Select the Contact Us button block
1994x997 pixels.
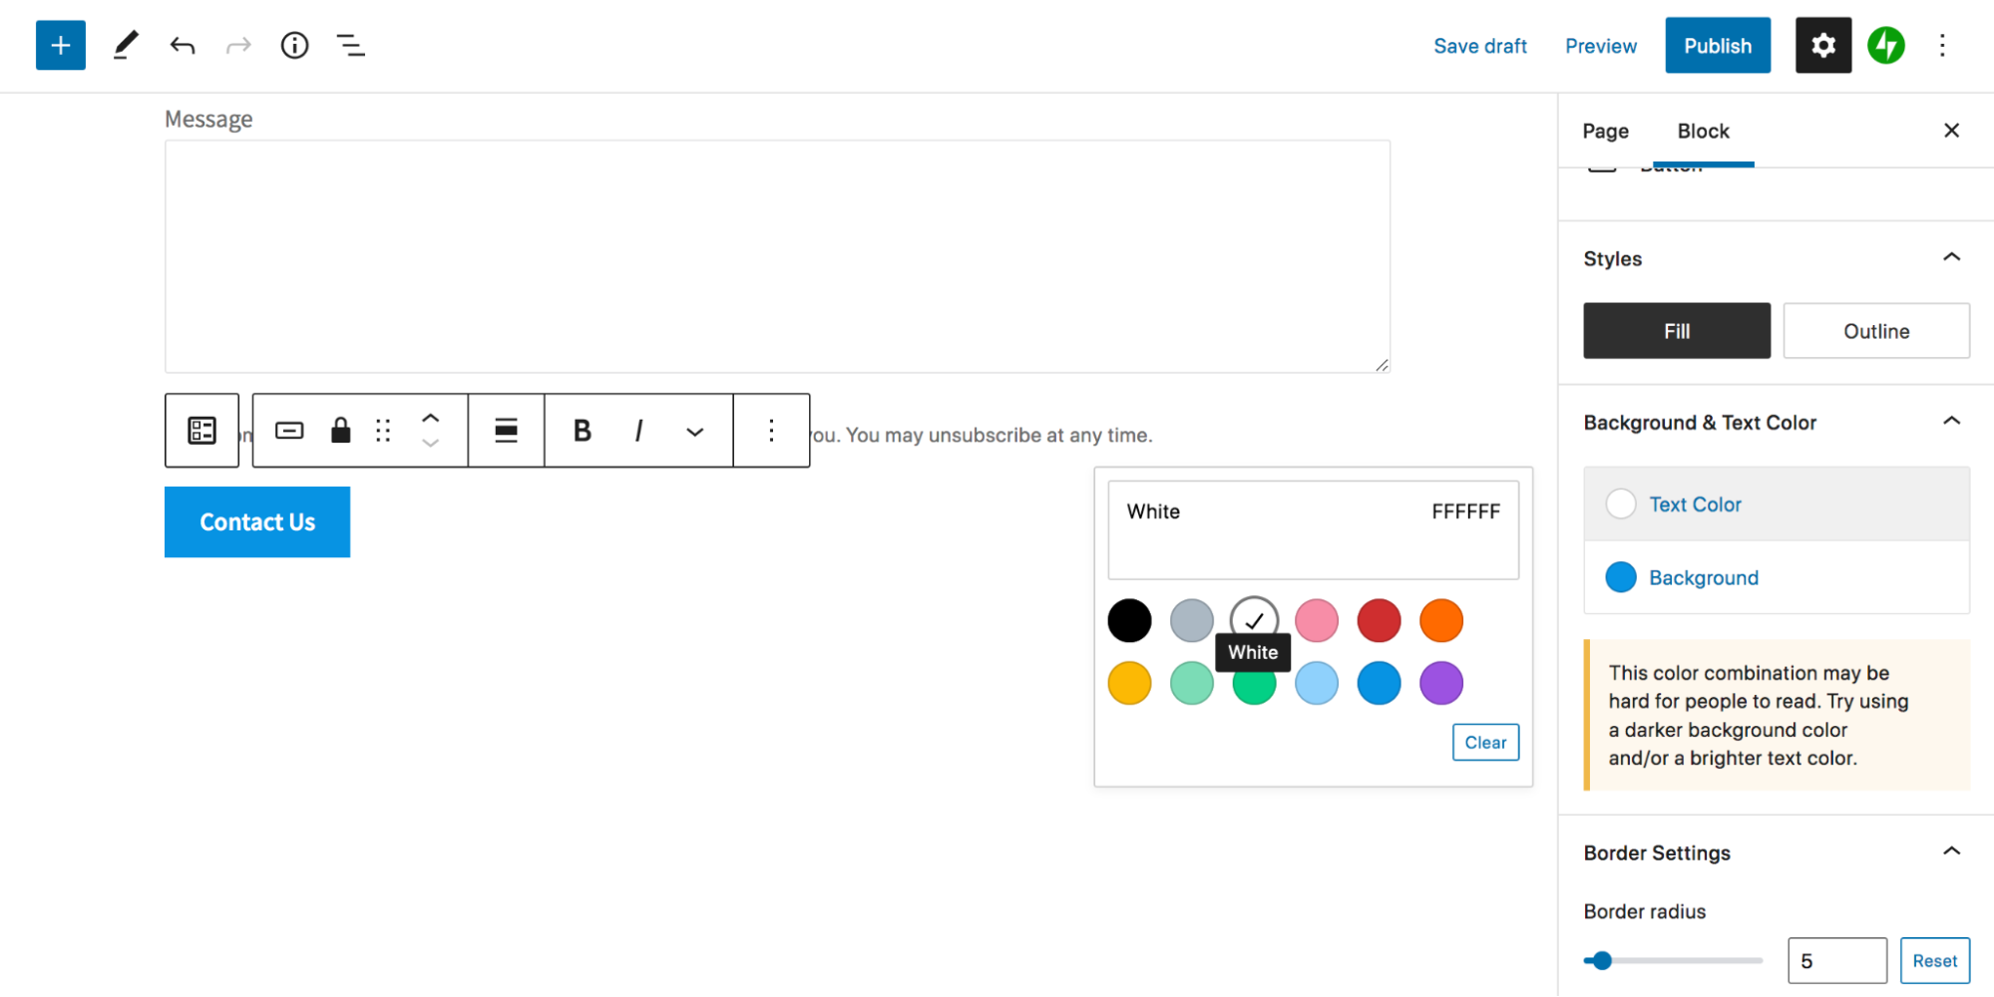[x=257, y=521]
